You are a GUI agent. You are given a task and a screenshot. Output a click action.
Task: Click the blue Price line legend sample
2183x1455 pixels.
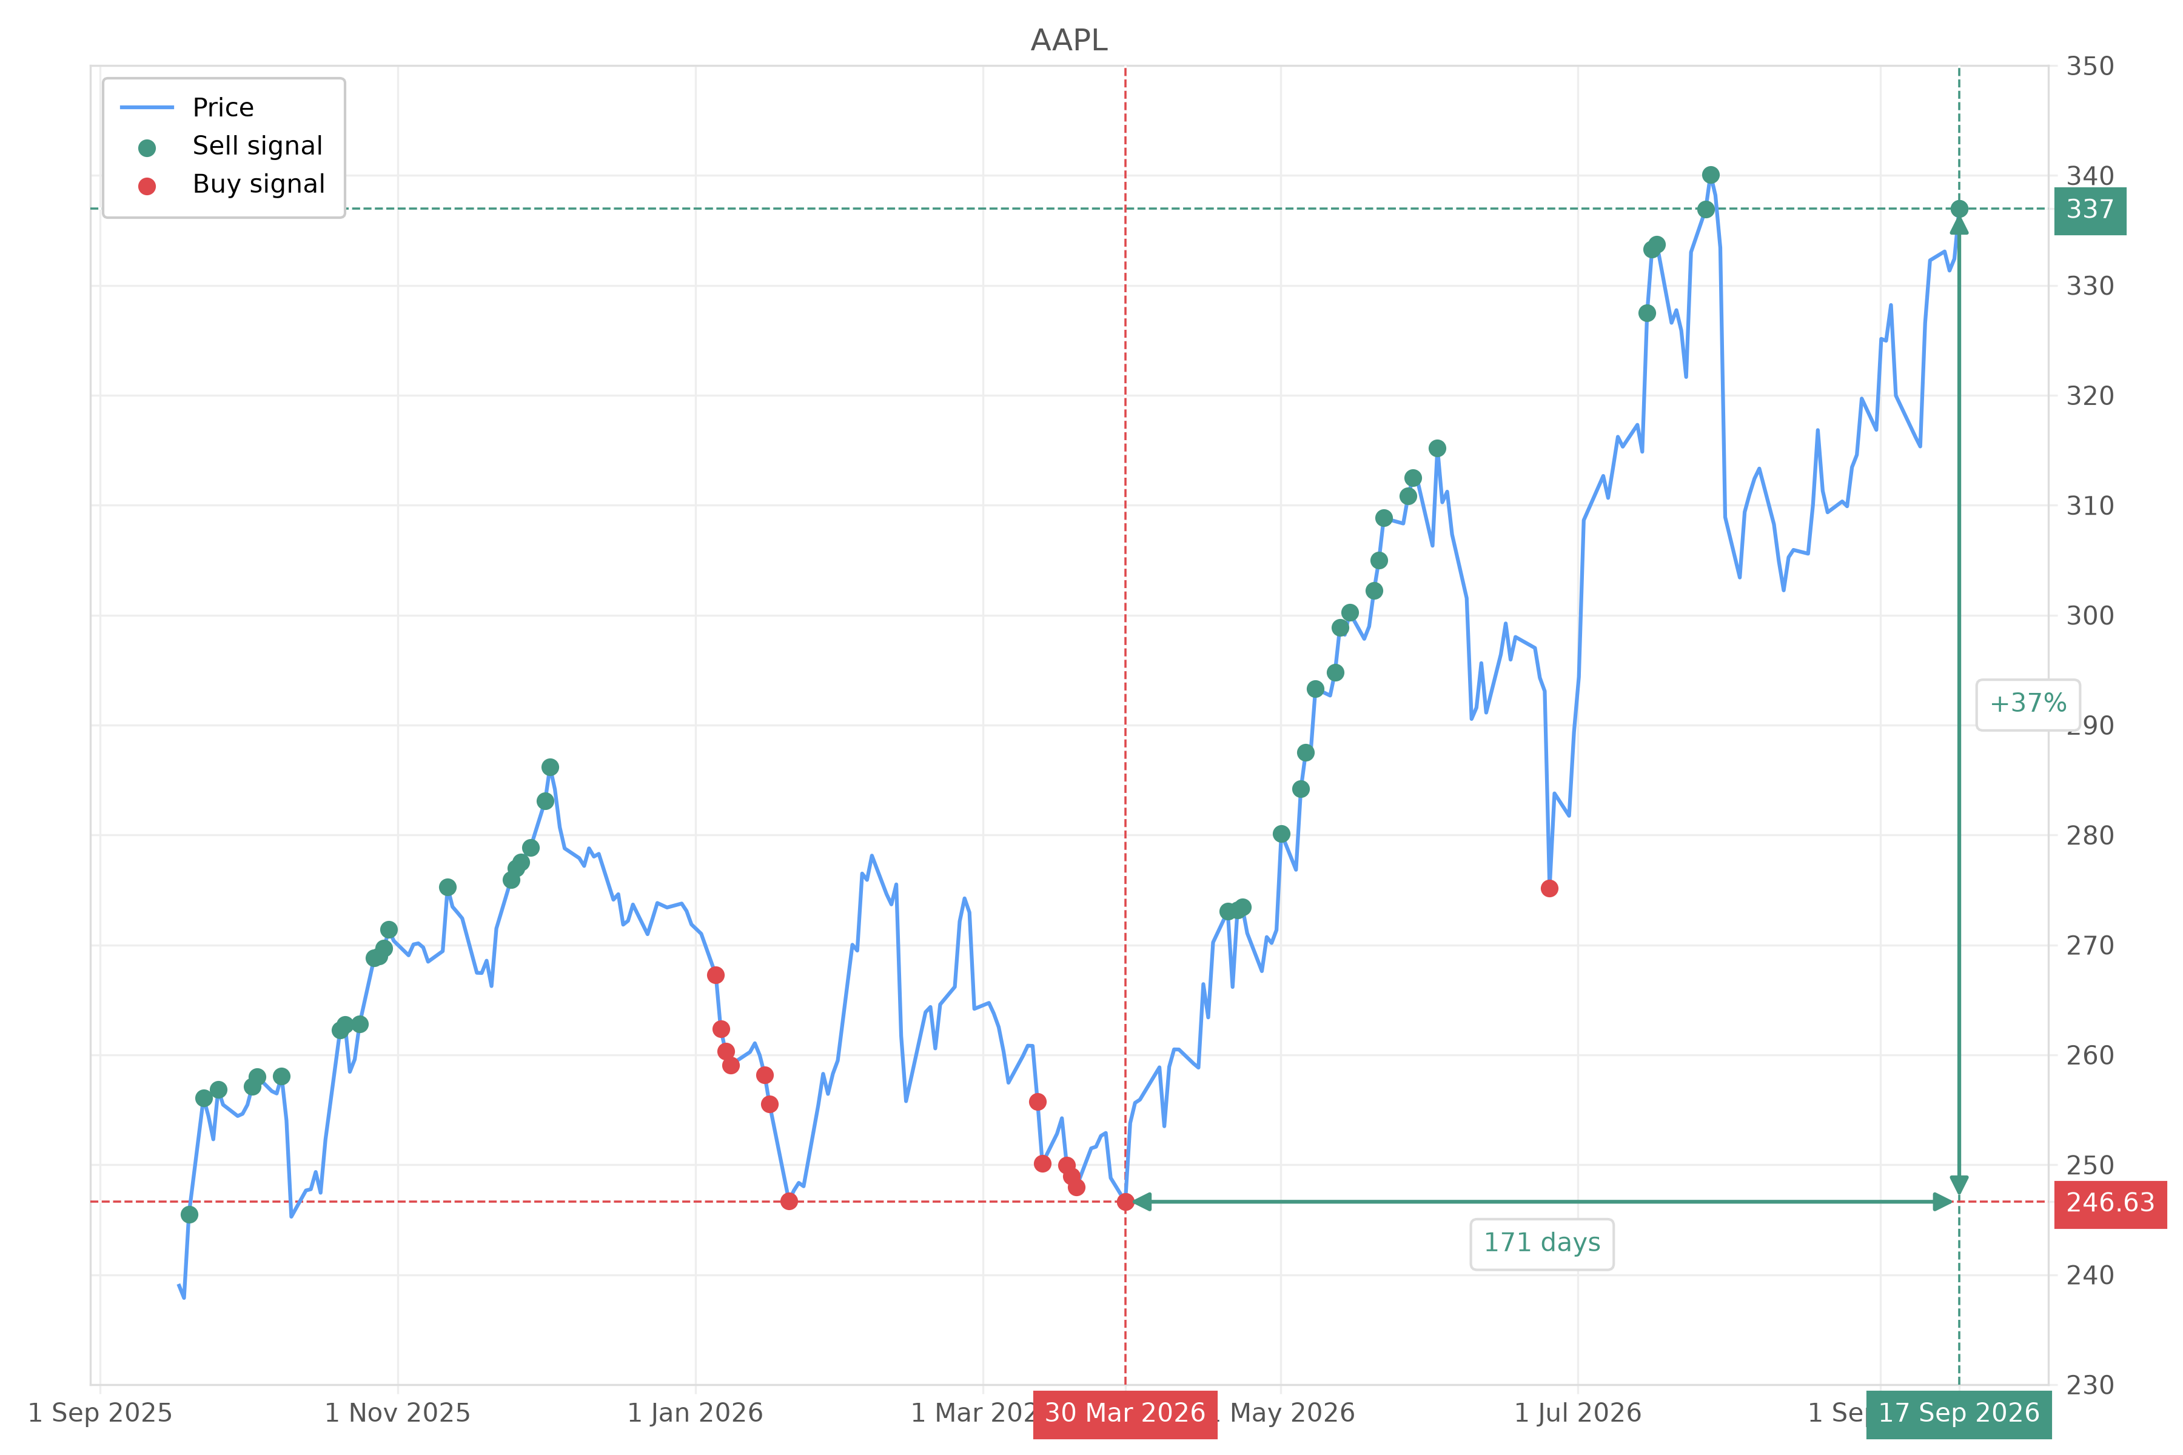pyautogui.click(x=147, y=108)
